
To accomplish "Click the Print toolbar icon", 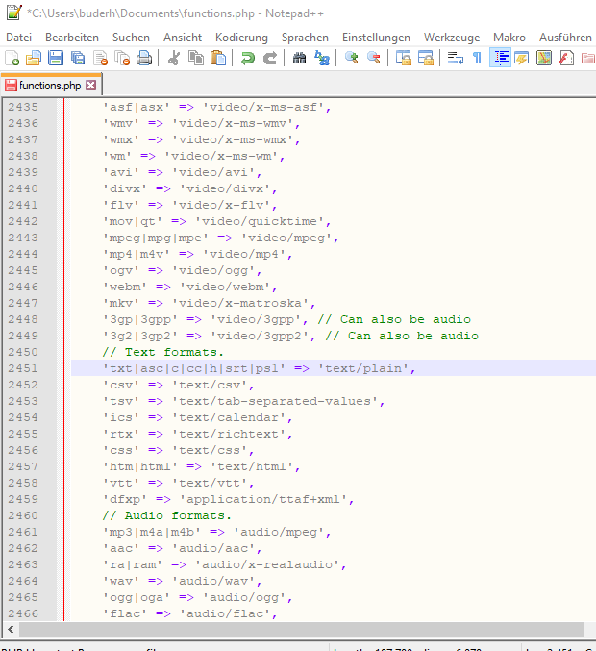I will (144, 58).
